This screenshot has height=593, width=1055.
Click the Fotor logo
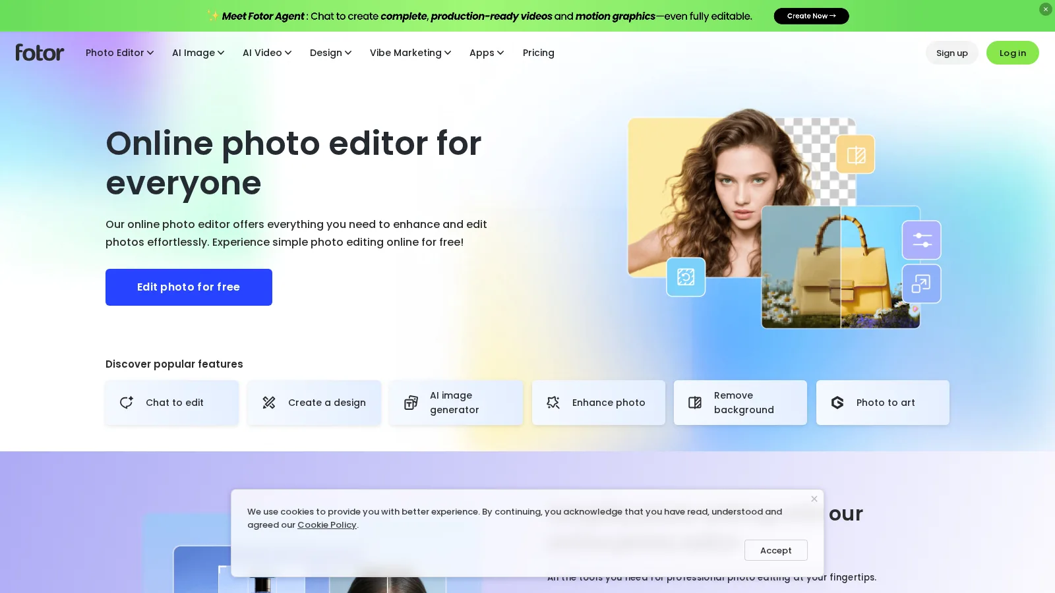40,53
